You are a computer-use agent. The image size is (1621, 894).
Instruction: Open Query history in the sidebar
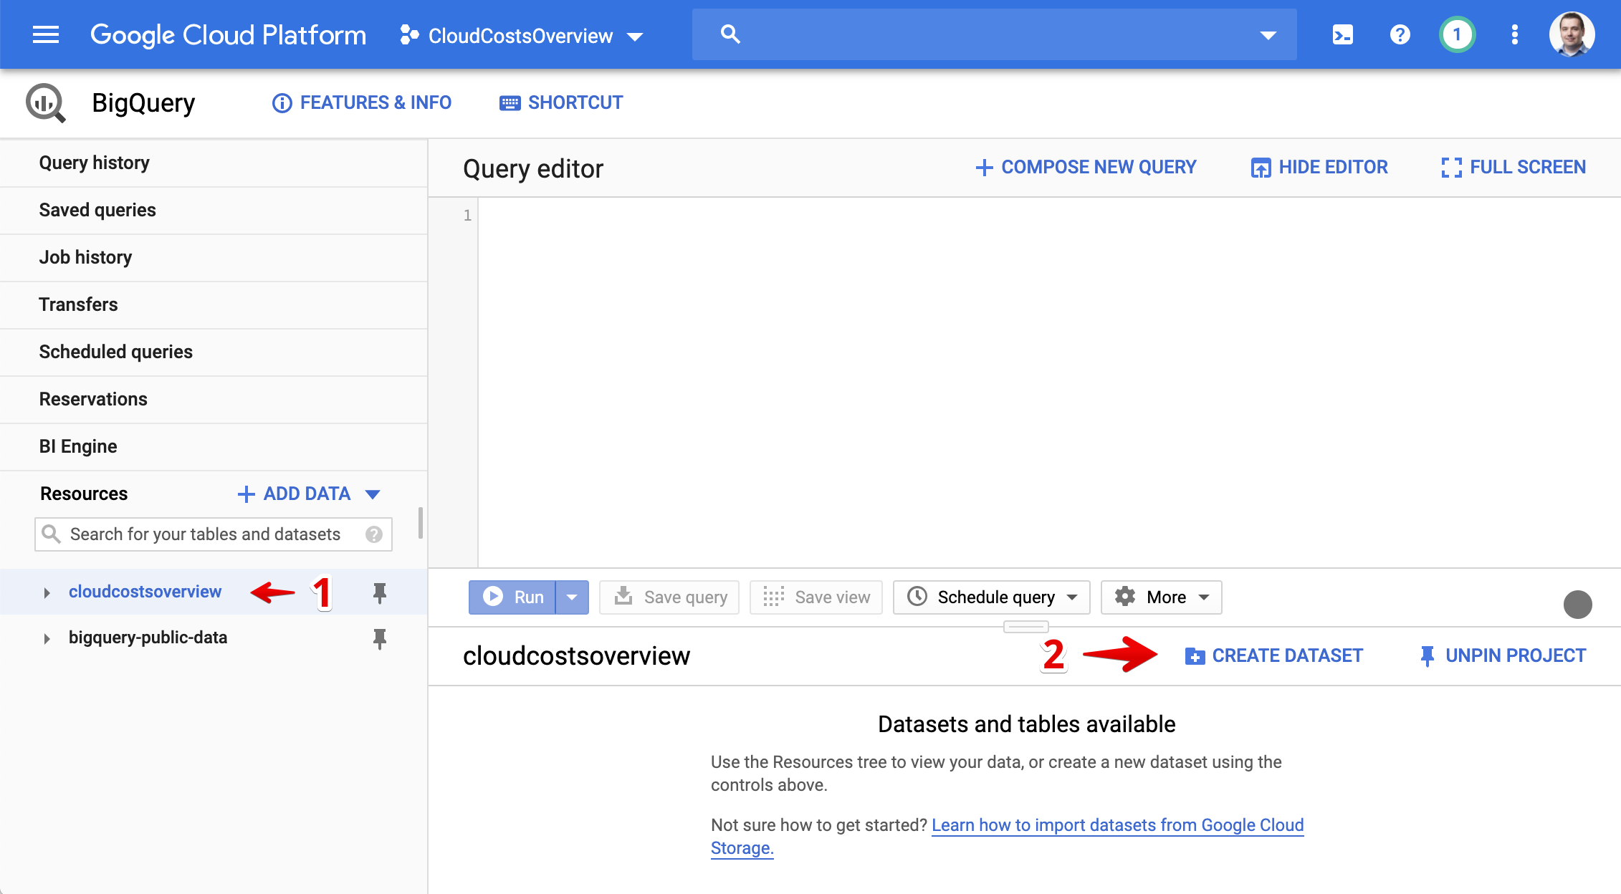[x=95, y=163]
